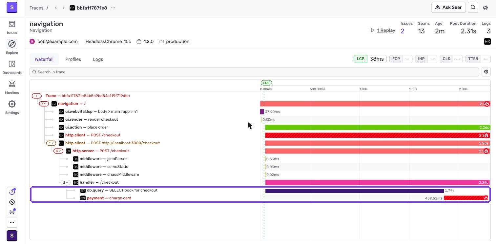Click Traces breadcrumb link
The image size is (496, 244).
coord(36,8)
